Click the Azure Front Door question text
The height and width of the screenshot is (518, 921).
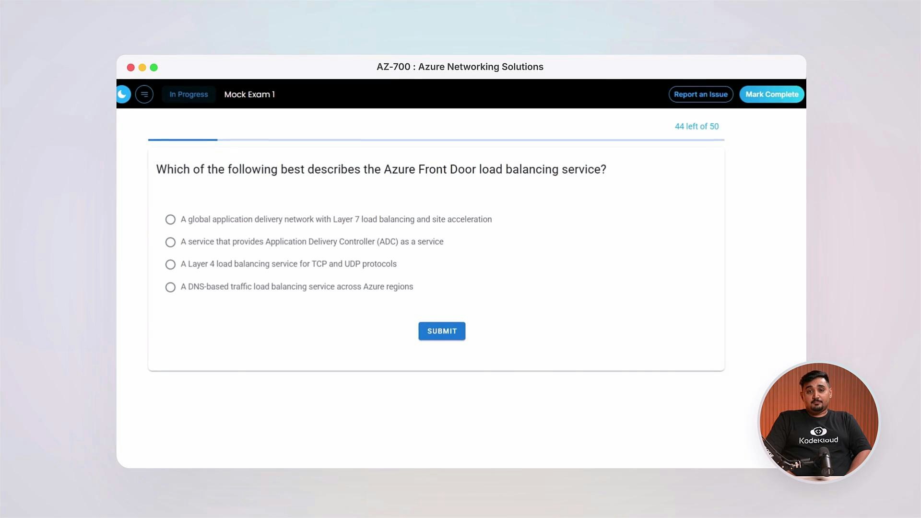[x=381, y=169]
